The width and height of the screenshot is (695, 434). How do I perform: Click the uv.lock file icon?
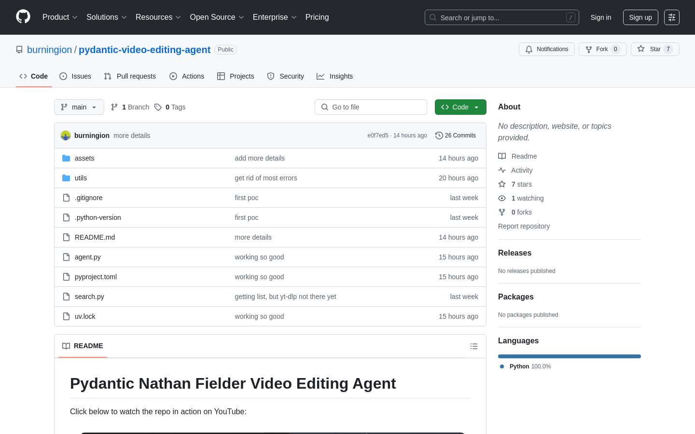pos(66,316)
